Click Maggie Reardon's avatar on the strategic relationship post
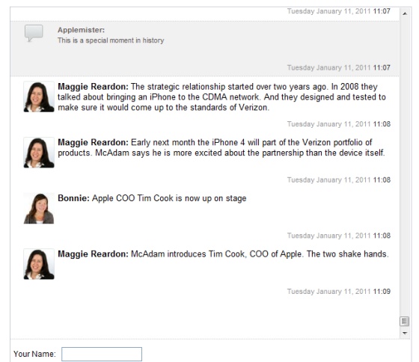The width and height of the screenshot is (419, 362). (39, 96)
